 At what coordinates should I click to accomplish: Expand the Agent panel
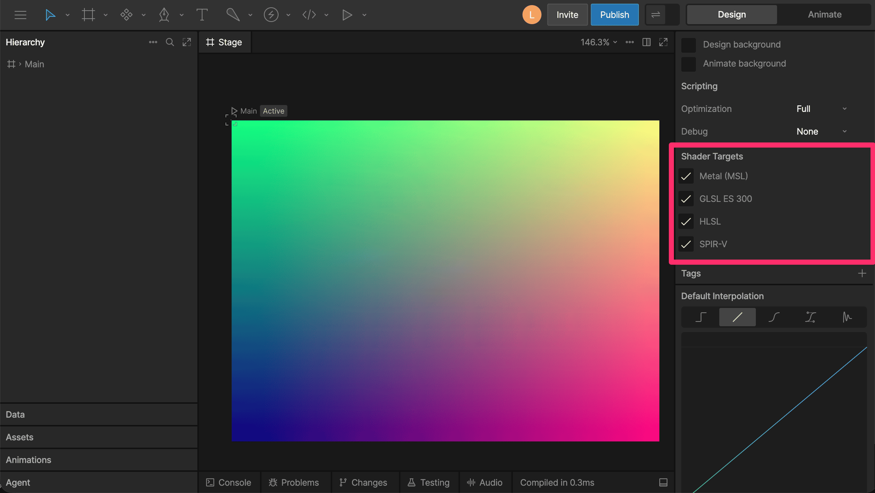[x=99, y=483]
